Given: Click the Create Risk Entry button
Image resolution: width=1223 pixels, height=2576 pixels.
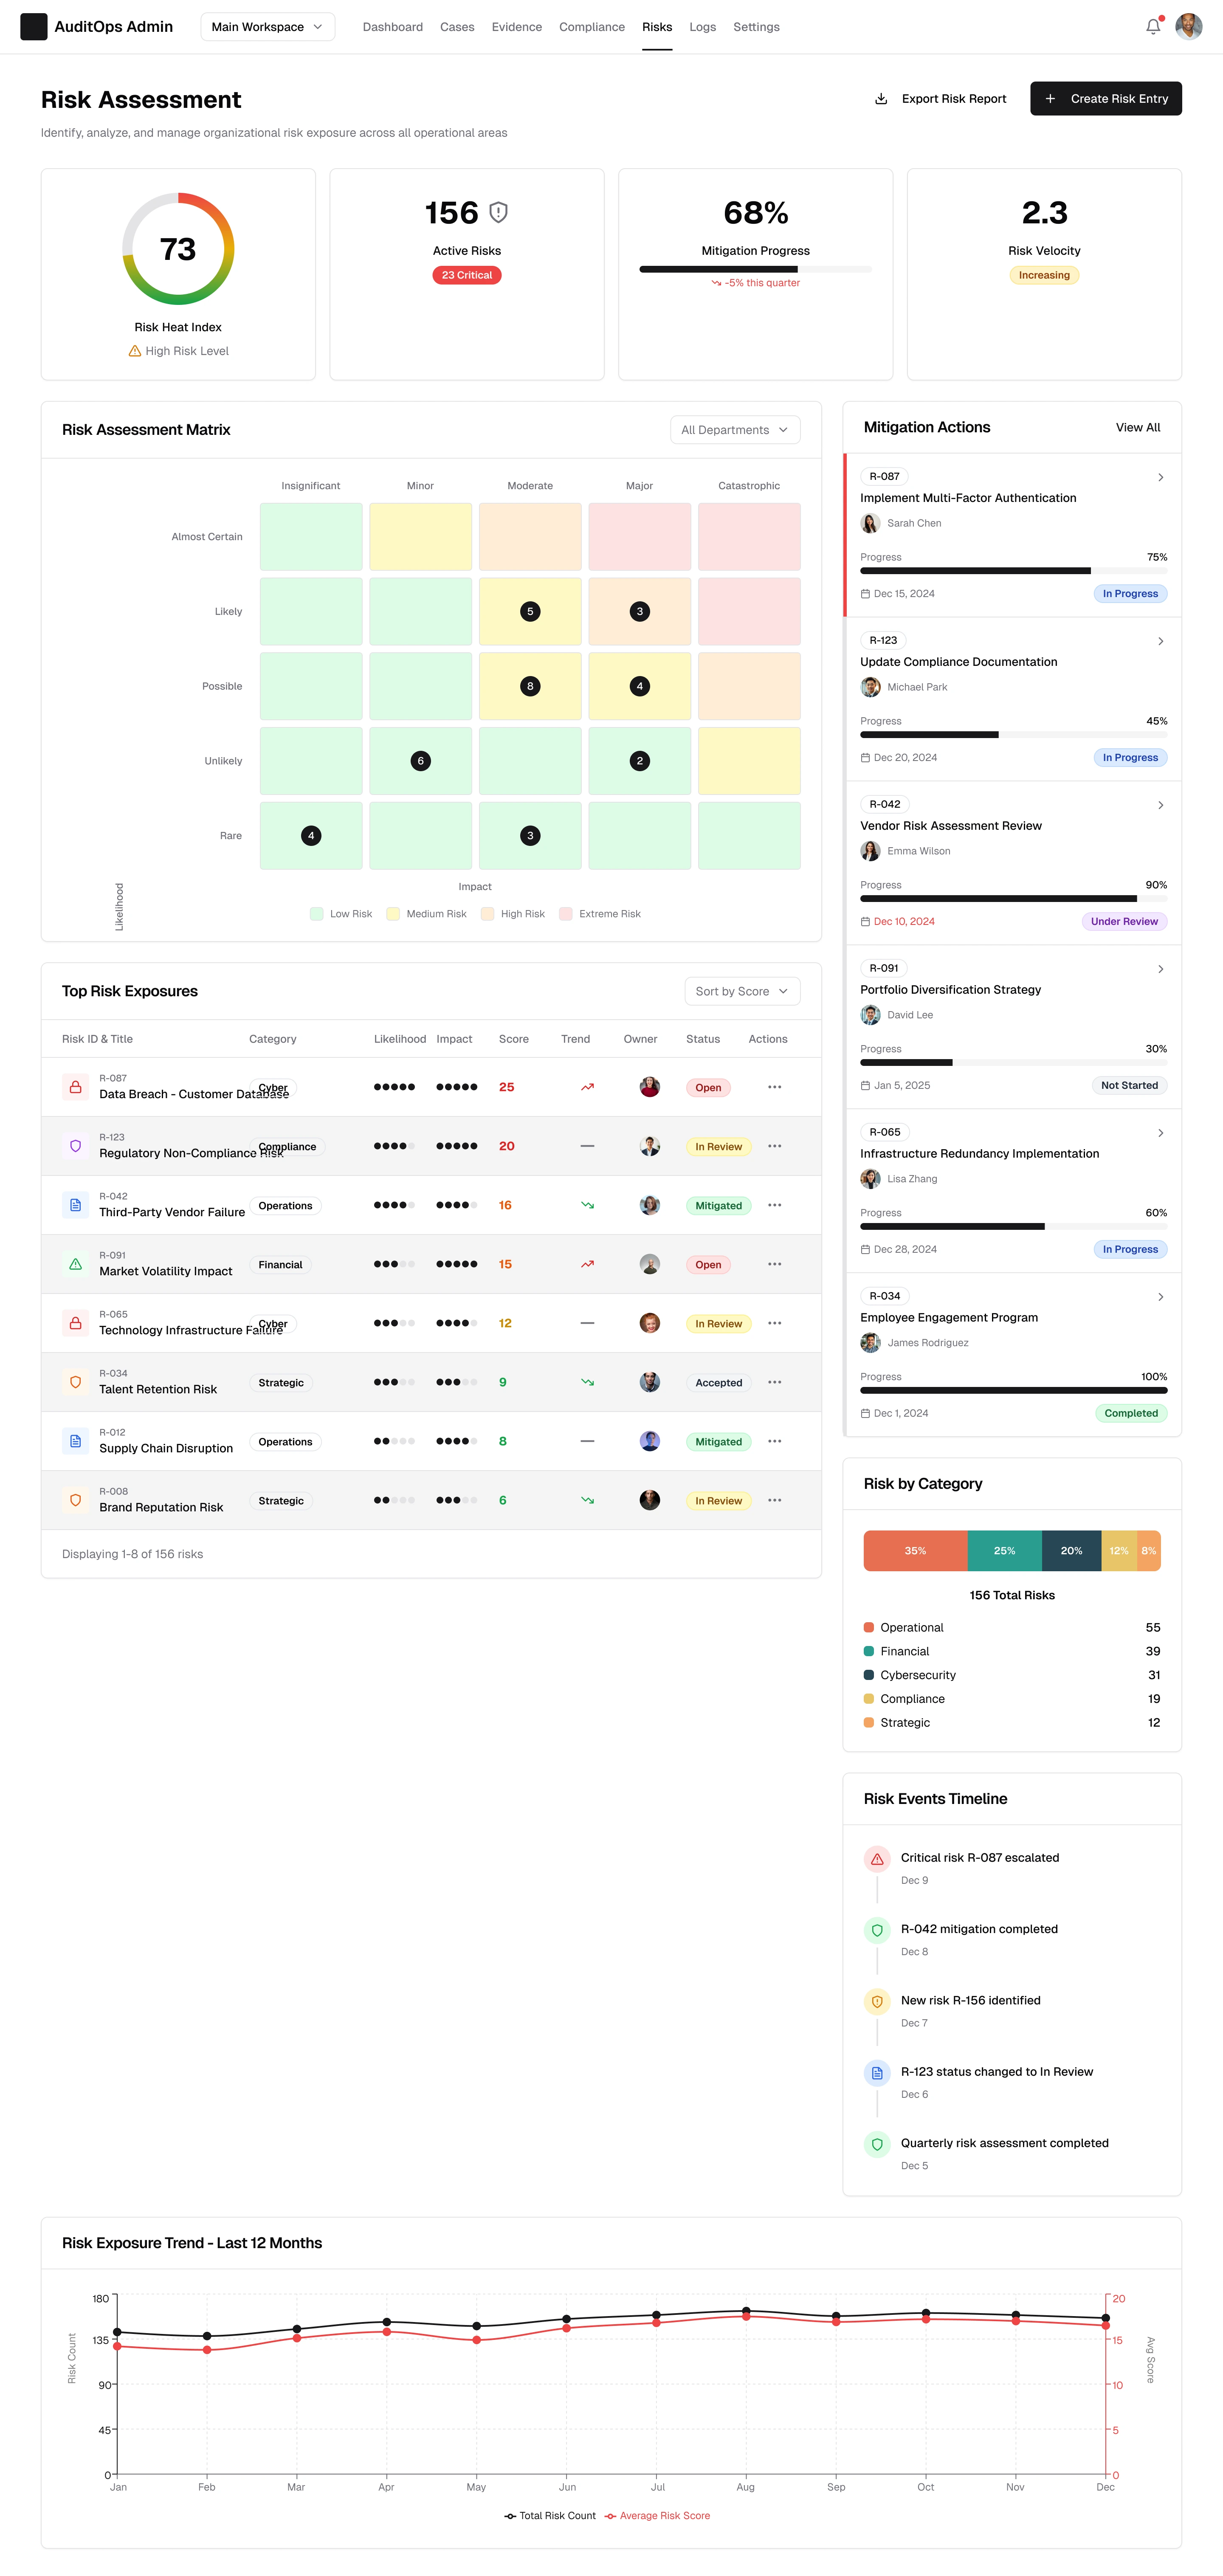Looking at the screenshot, I should [1105, 99].
